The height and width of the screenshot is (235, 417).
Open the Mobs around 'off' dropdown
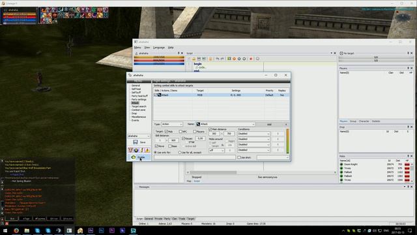click(216, 151)
